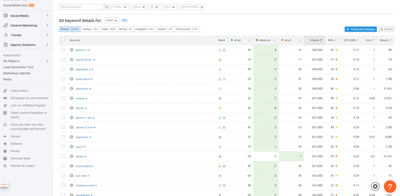Click the plus icon beside playstation 5
The width and height of the screenshot is (400, 196).
click(x=71, y=69)
